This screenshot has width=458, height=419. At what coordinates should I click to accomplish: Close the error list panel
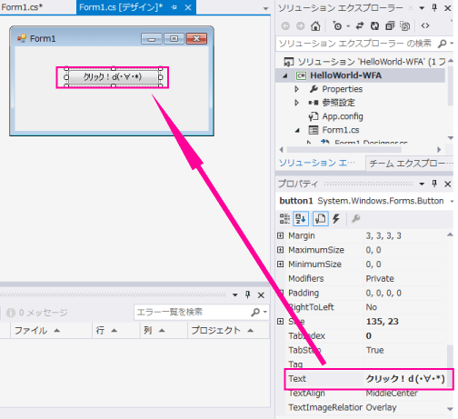pos(261,295)
